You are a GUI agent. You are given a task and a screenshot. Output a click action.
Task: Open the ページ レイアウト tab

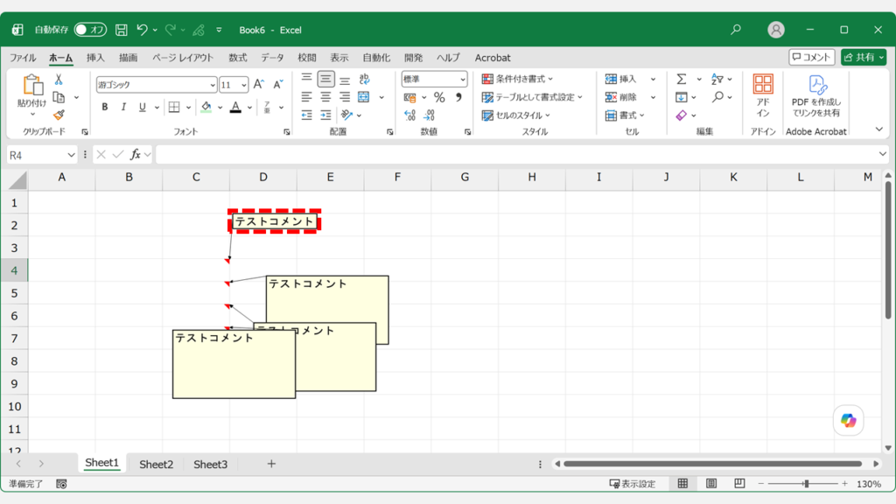pos(183,58)
